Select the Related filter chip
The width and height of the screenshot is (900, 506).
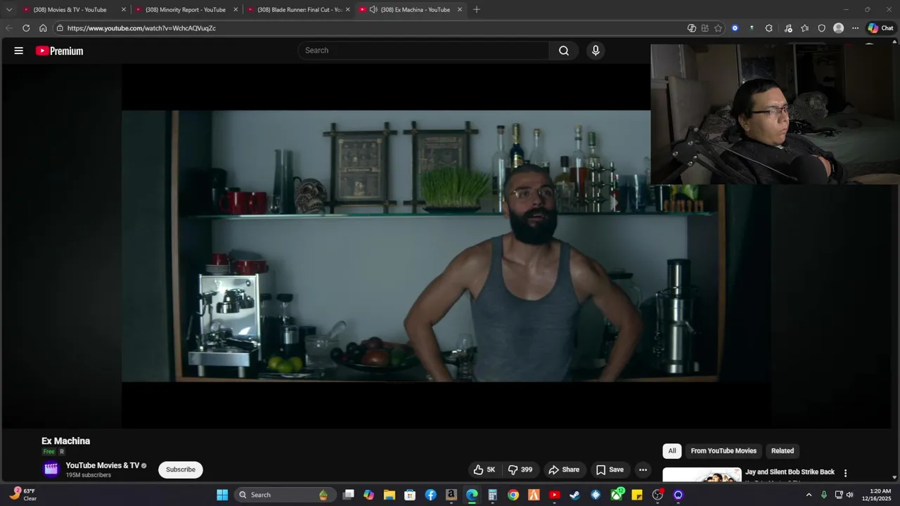[783, 451]
